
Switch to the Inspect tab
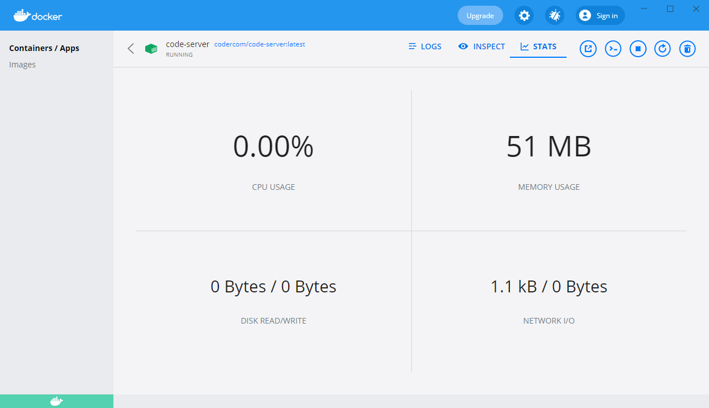pos(482,46)
